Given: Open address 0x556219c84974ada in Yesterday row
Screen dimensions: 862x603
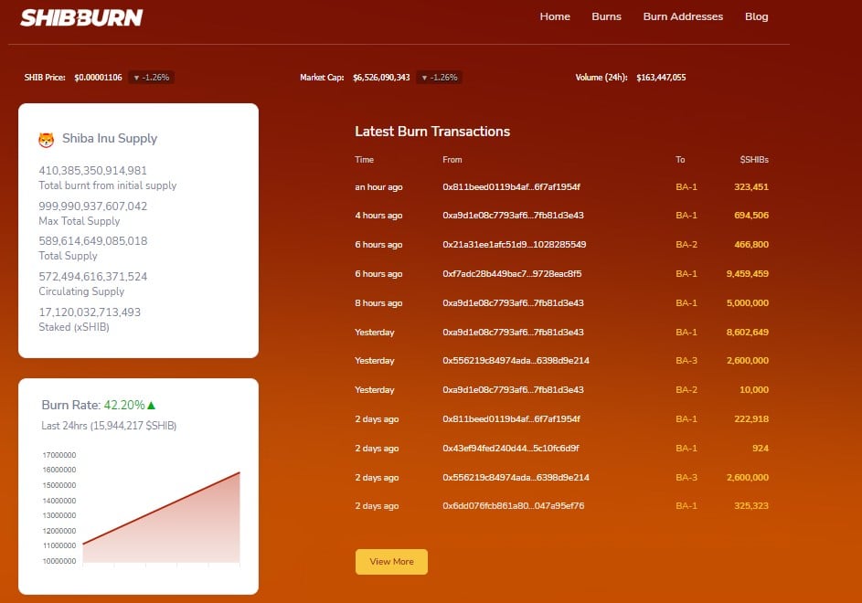Looking at the screenshot, I should tap(516, 361).
